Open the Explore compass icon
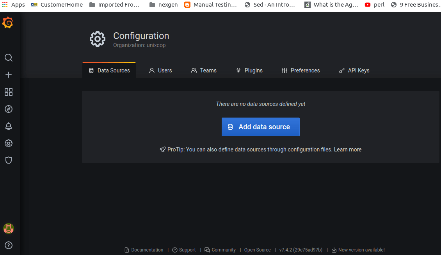 pos(9,109)
